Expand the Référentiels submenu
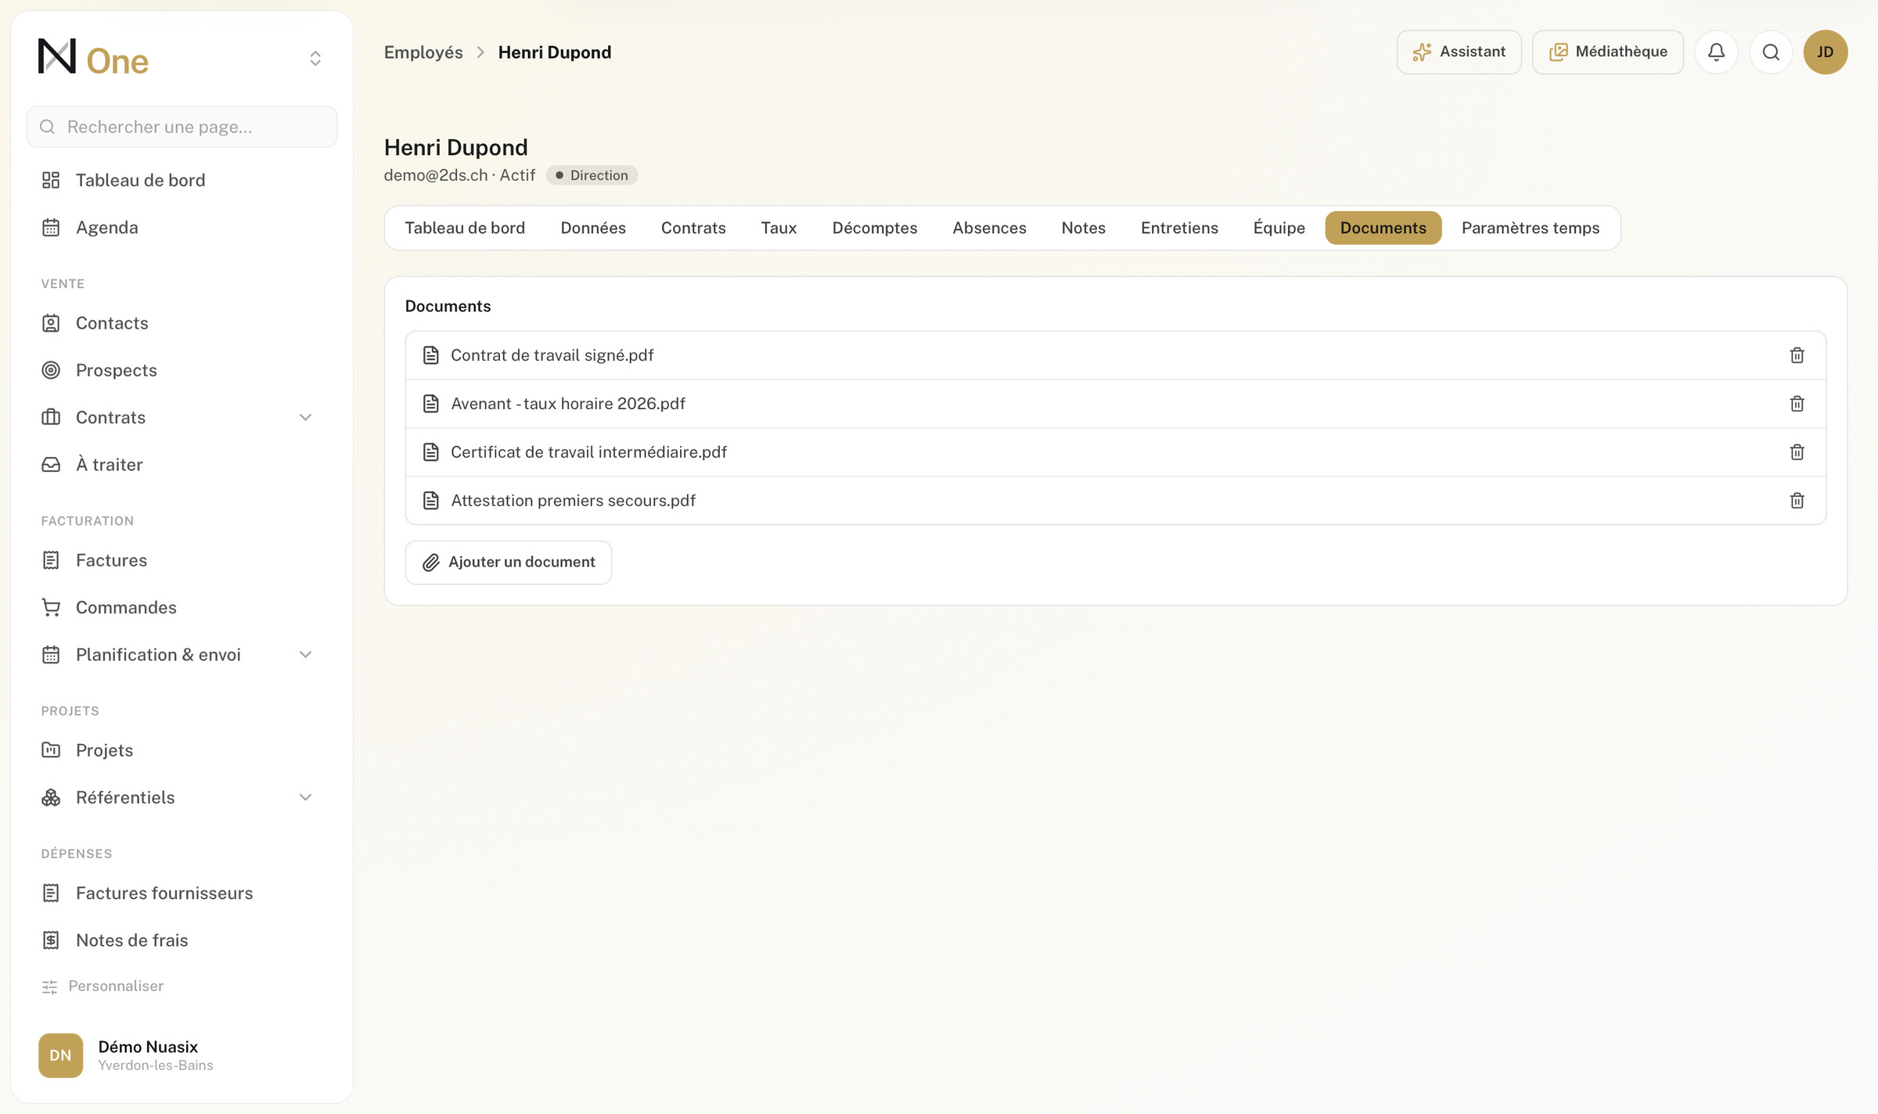This screenshot has width=1878, height=1114. (x=305, y=797)
